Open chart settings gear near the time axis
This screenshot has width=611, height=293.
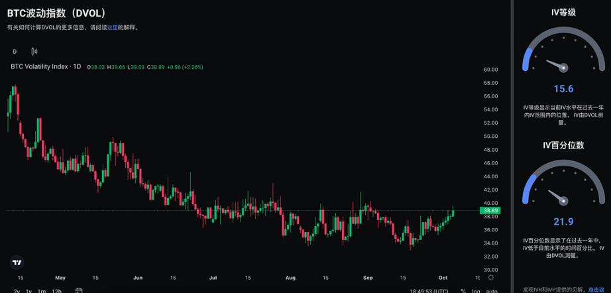point(491,278)
